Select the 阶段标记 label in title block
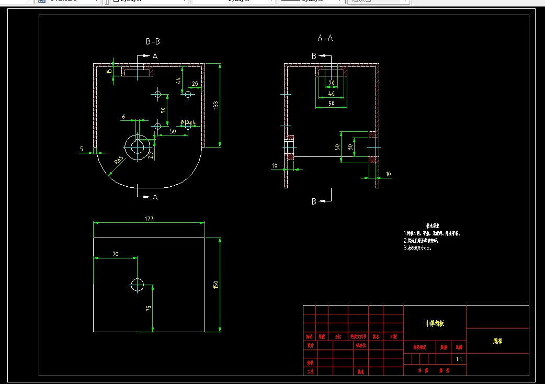 419,347
